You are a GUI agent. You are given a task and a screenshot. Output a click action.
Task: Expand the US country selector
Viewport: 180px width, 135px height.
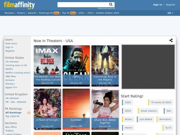[170, 13]
